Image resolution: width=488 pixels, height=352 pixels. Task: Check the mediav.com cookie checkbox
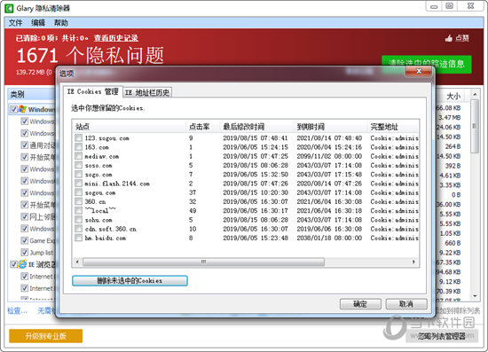pyautogui.click(x=78, y=156)
